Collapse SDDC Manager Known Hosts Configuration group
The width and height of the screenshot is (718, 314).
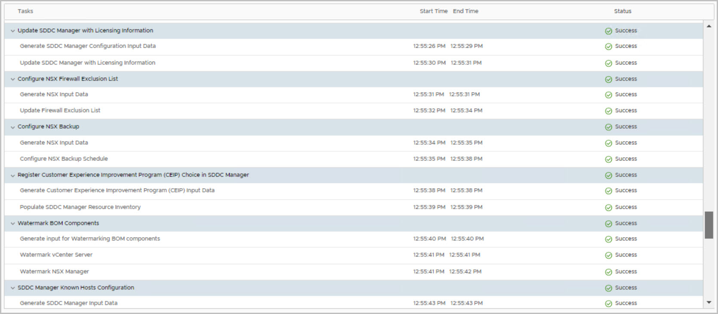(x=13, y=288)
